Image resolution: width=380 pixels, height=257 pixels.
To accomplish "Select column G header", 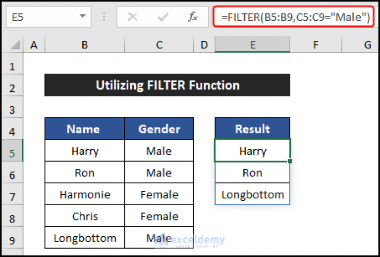I will pos(361,44).
